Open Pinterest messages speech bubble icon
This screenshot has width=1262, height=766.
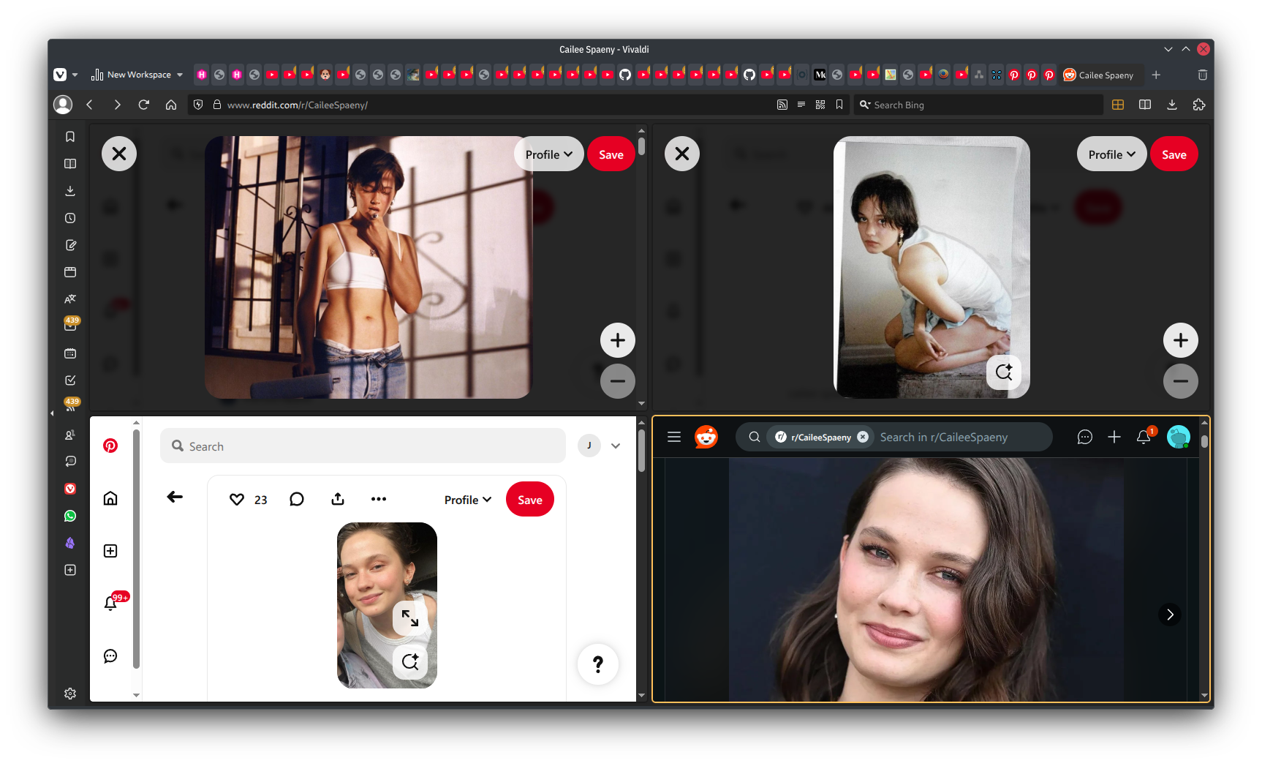[x=110, y=656]
